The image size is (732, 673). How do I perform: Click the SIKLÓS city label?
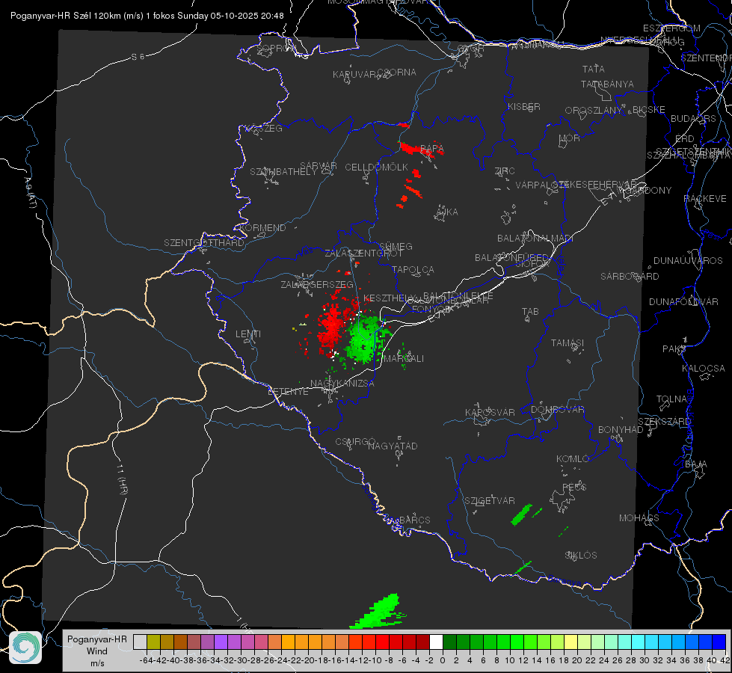coord(581,556)
